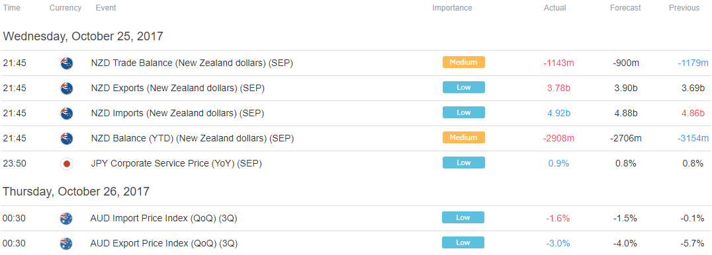The height and width of the screenshot is (255, 712).
Task: Click Low importance badge for JPY Corporate Service Price
Action: click(464, 163)
